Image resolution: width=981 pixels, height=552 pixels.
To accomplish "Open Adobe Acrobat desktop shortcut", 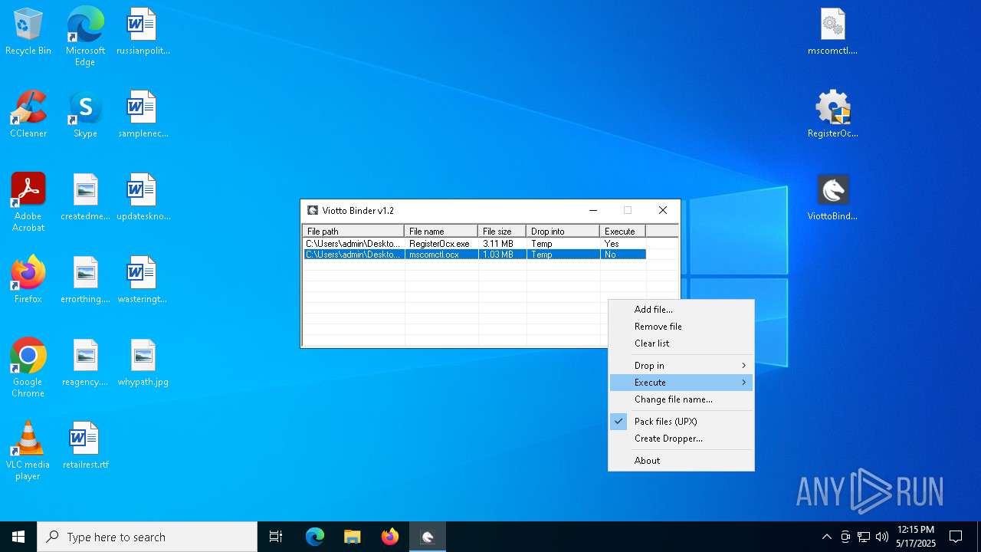I will [28, 202].
